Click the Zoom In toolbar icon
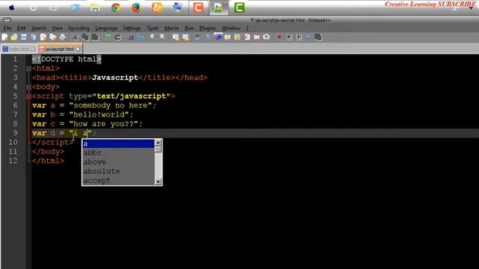The height and width of the screenshot is (269, 479). tap(153, 37)
